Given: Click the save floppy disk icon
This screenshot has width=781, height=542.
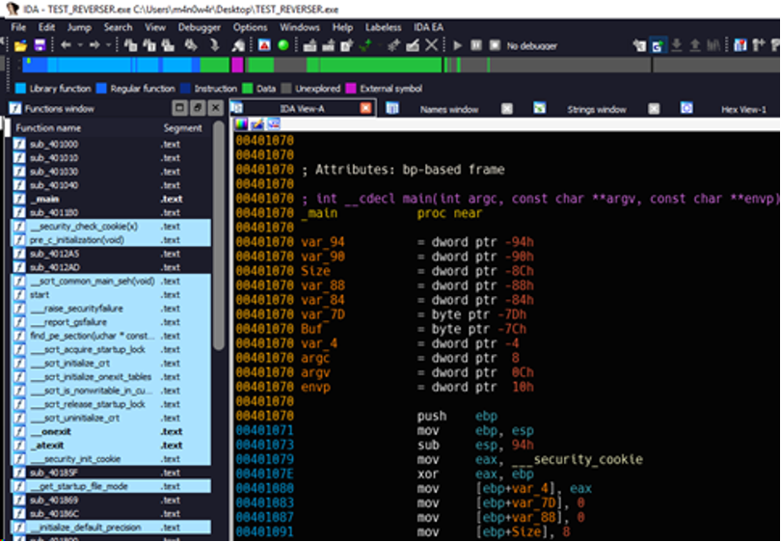Looking at the screenshot, I should [x=39, y=45].
